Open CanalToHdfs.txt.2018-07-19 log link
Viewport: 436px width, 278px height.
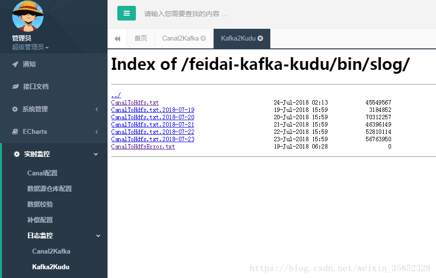(x=153, y=110)
